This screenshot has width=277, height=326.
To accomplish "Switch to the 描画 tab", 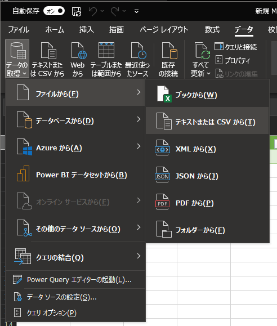I will [117, 29].
